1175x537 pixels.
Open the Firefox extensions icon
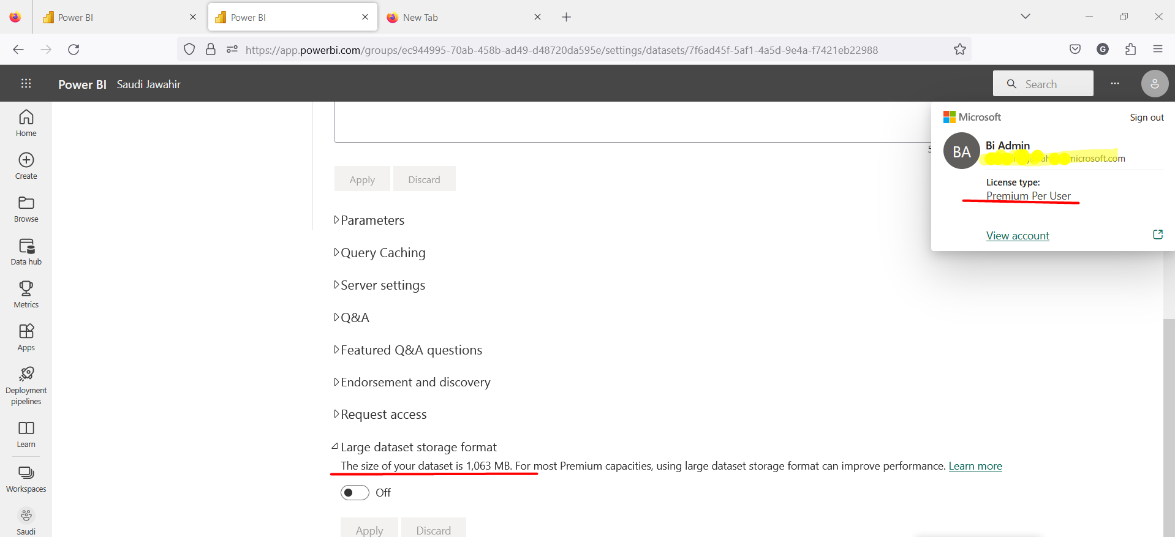pos(1130,50)
